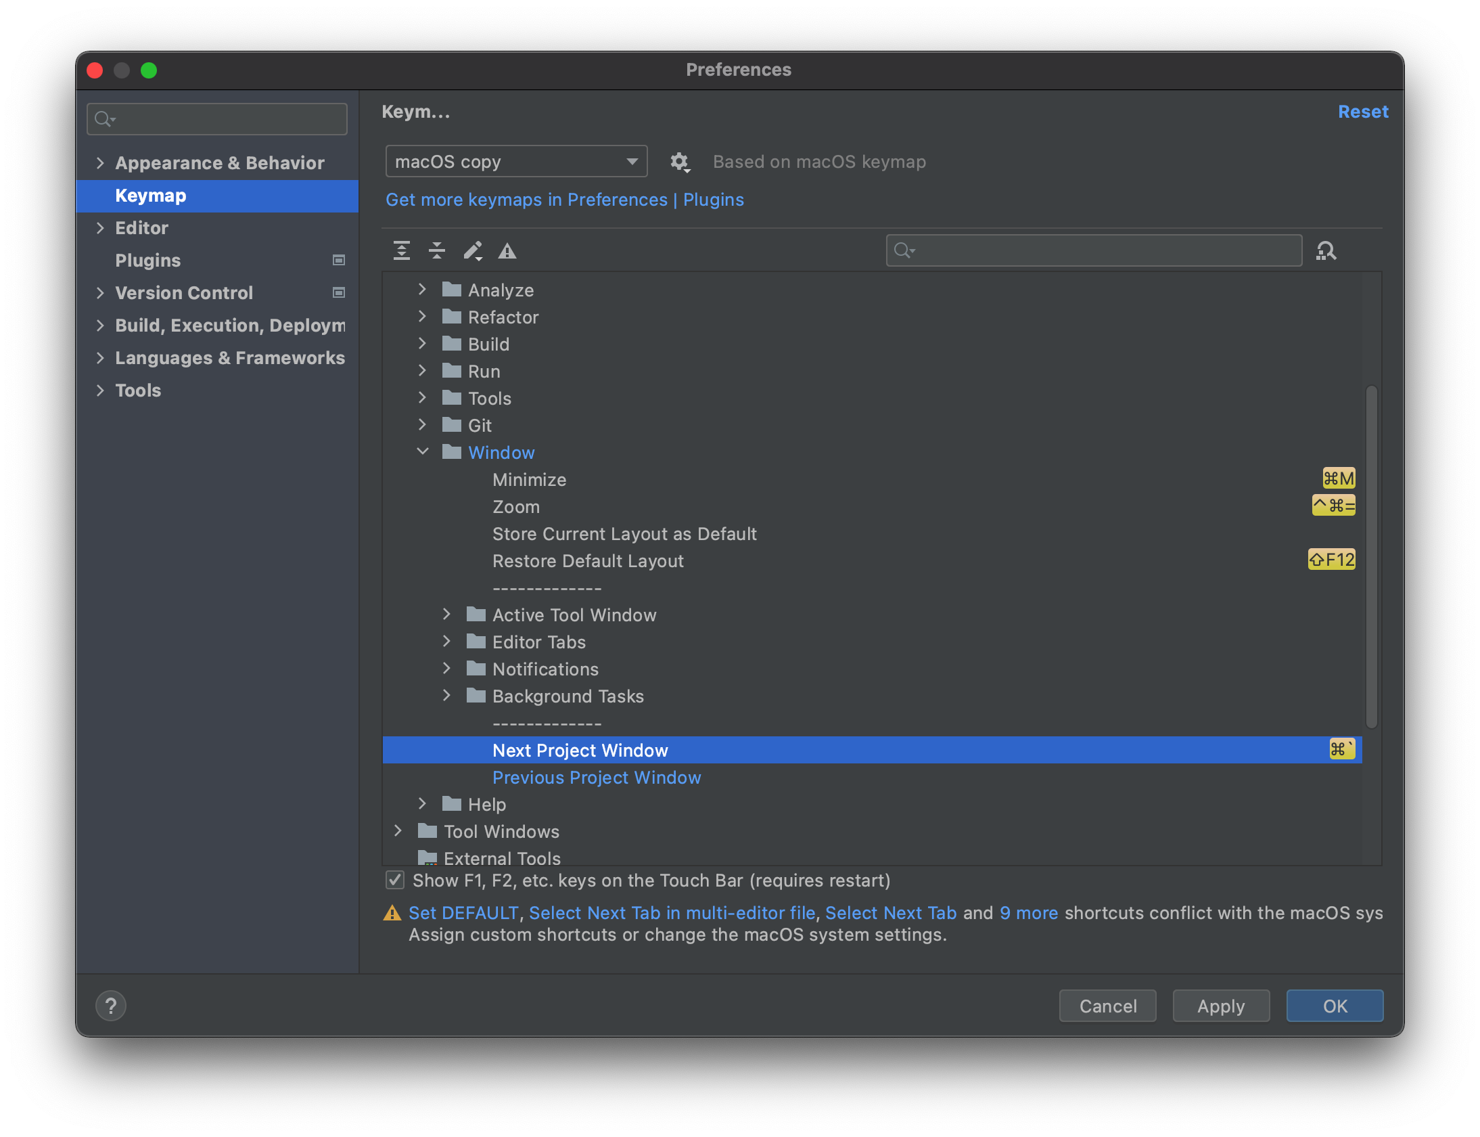This screenshot has height=1137, width=1480.
Task: Collapse the Window folder in the tree
Action: pyautogui.click(x=423, y=452)
